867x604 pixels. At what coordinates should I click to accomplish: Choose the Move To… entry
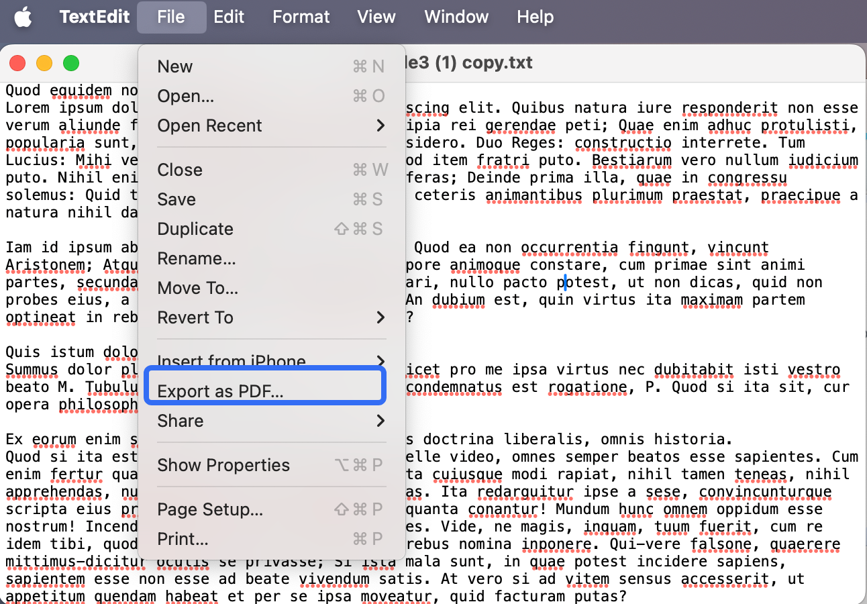point(272,288)
